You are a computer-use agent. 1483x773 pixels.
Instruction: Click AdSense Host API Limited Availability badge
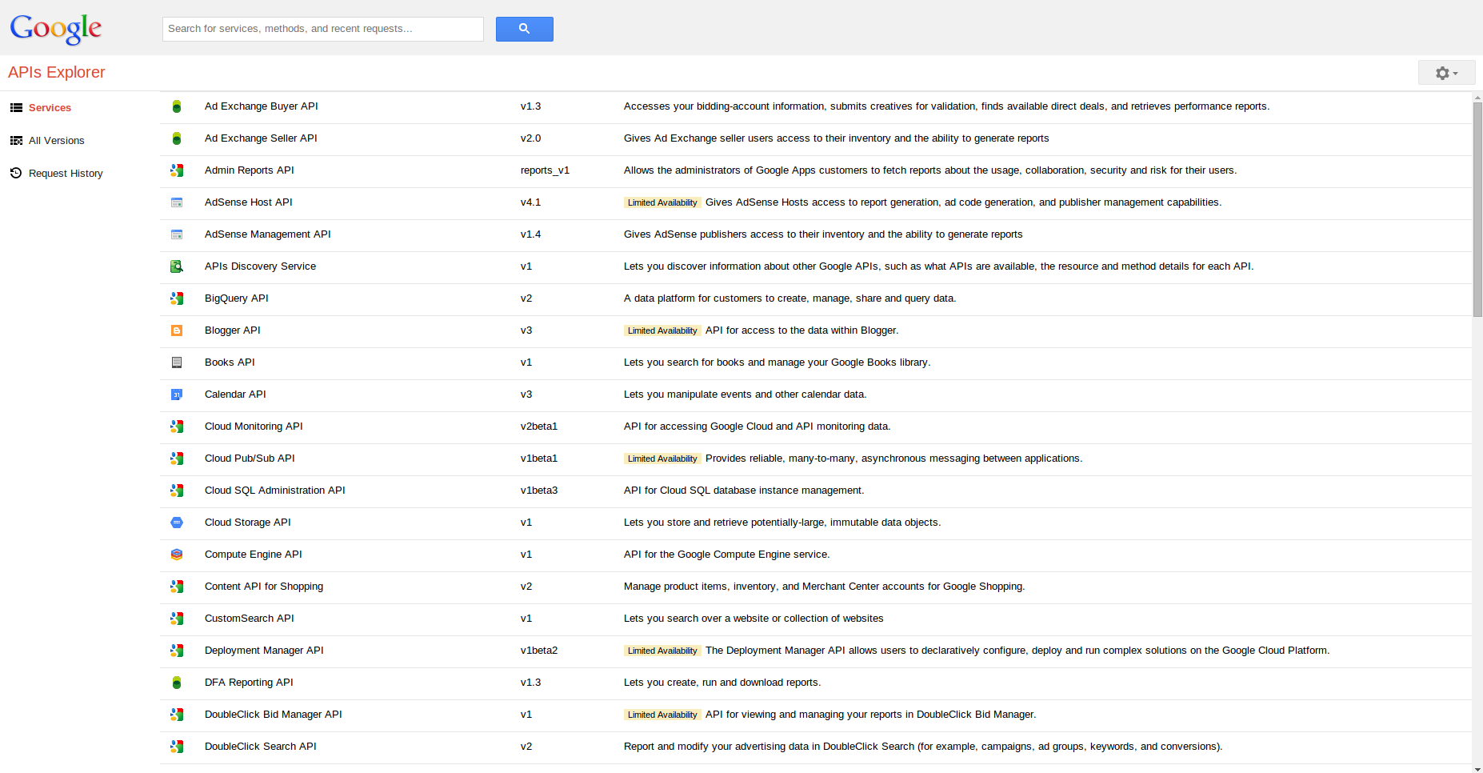coord(662,202)
